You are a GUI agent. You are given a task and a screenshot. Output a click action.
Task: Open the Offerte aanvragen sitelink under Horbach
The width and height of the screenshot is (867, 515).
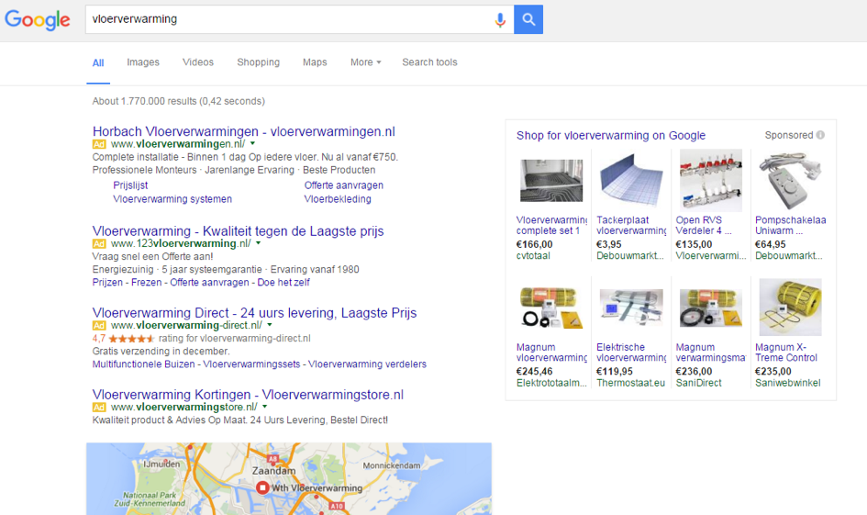(343, 185)
